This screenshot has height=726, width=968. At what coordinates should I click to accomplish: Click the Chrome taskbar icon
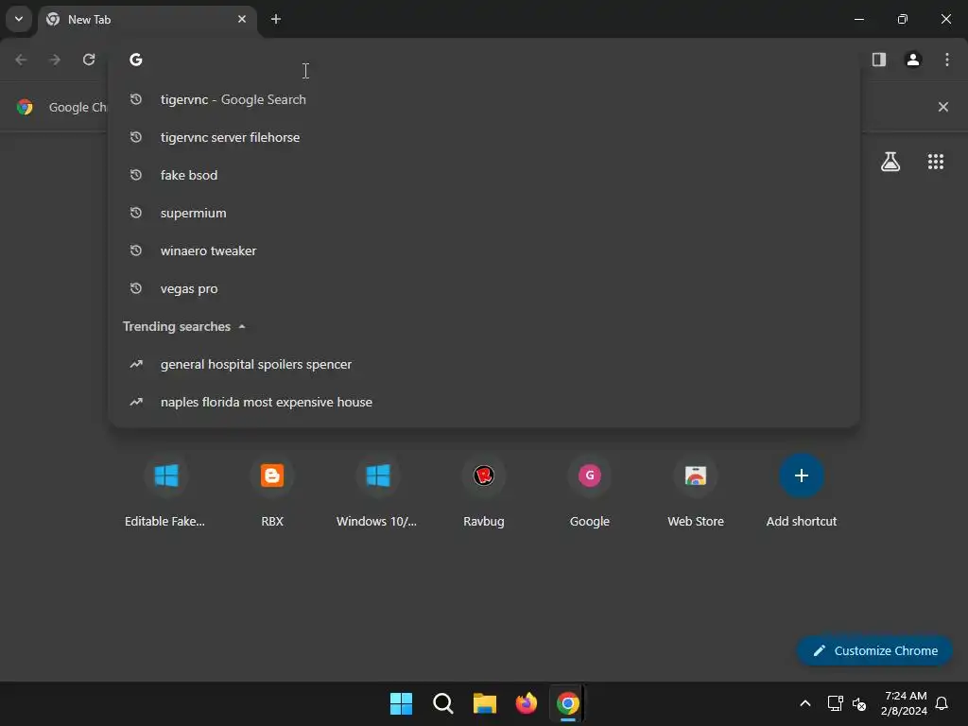click(x=568, y=703)
